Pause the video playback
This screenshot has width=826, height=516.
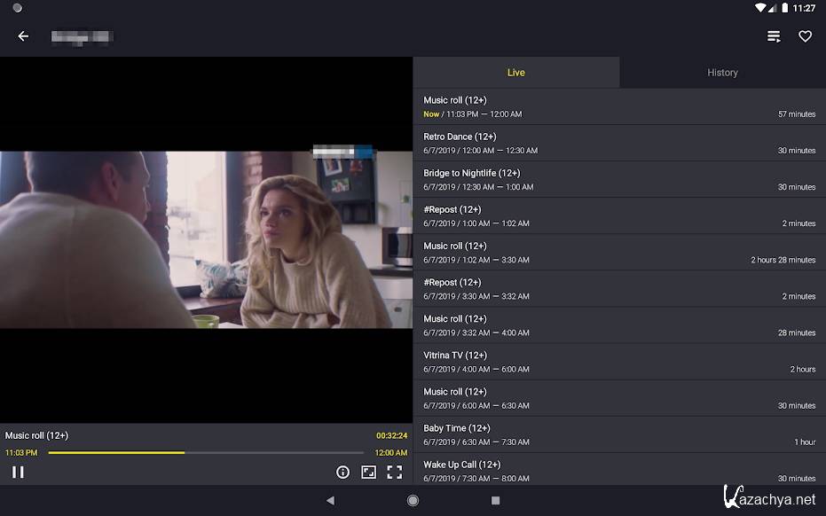coord(18,472)
